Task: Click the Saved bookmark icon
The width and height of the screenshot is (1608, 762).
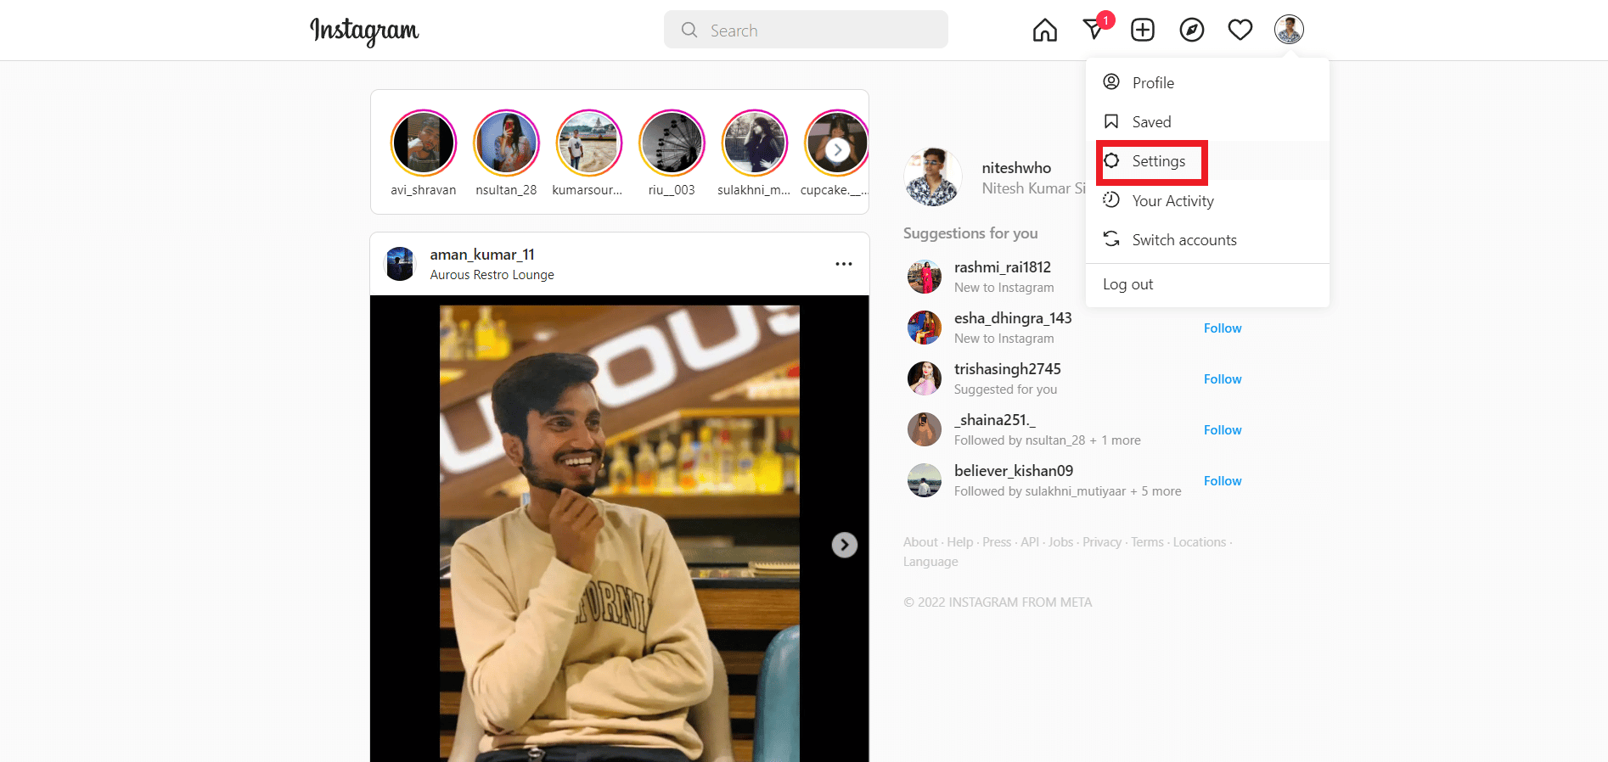Action: pyautogui.click(x=1111, y=121)
